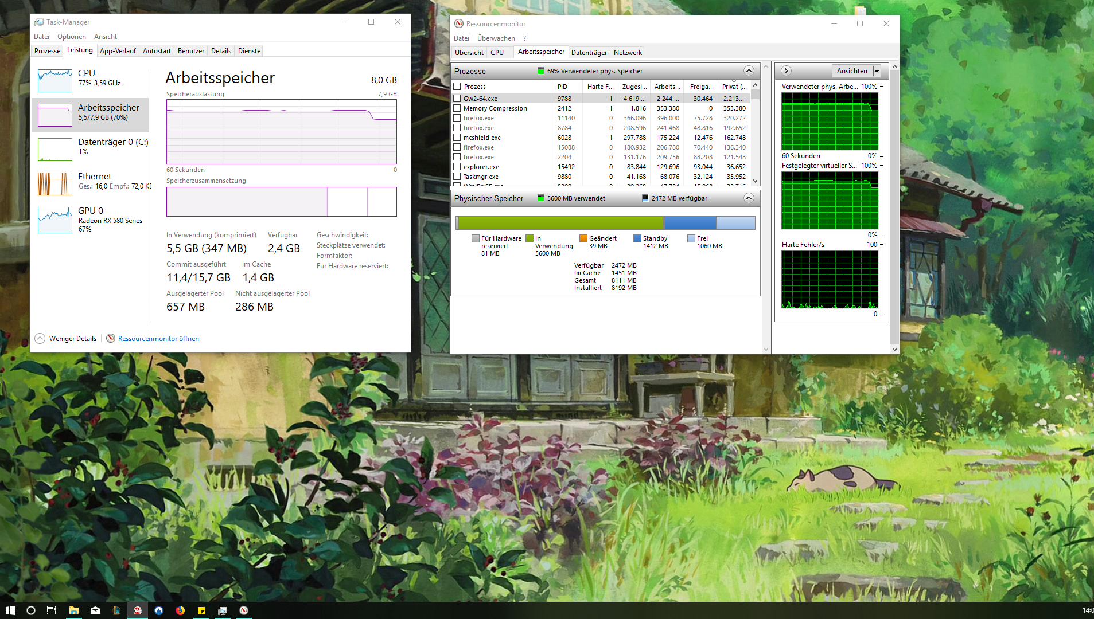Open Überwachen menu in Ressourcenmonitor

496,38
